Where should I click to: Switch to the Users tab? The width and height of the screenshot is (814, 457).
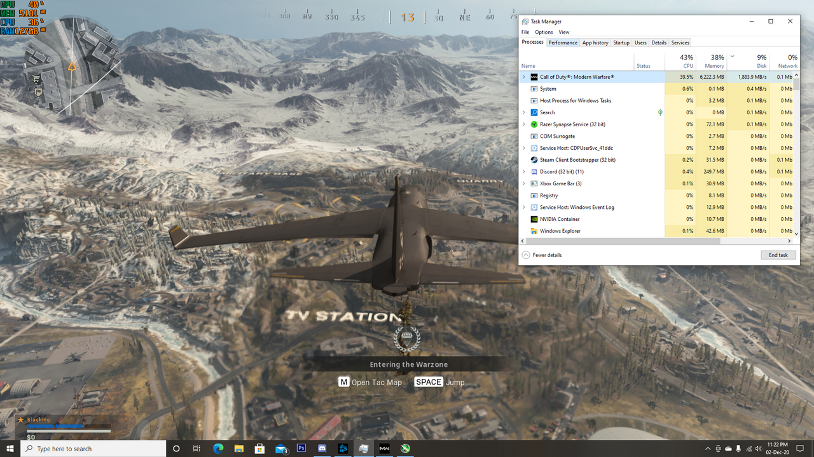pyautogui.click(x=640, y=43)
